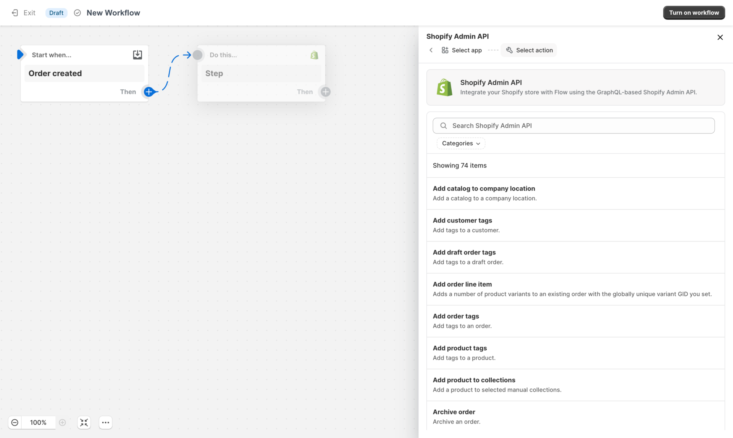Click the Shopify bag icon on the Do this card

point(314,55)
